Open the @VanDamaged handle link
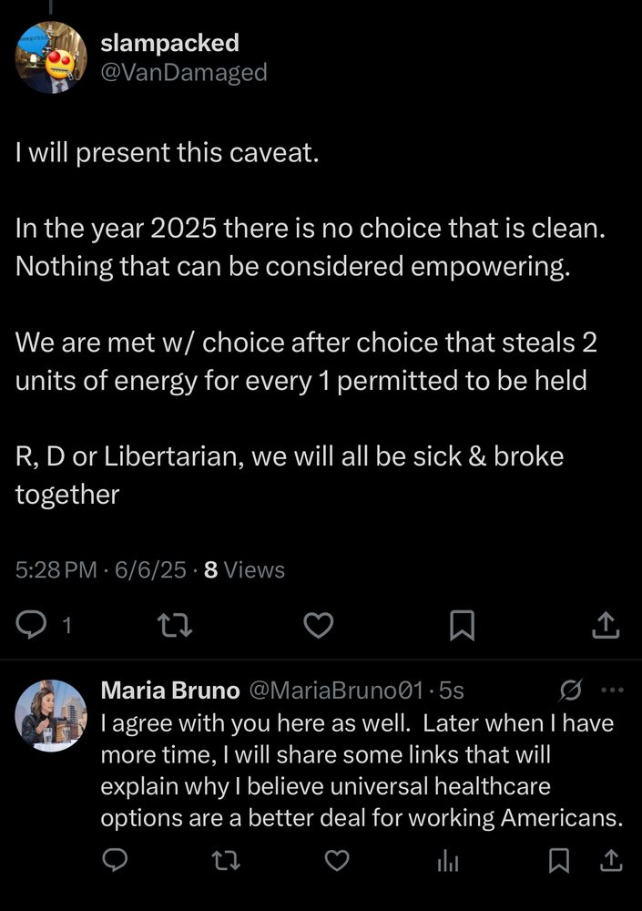 click(x=183, y=73)
